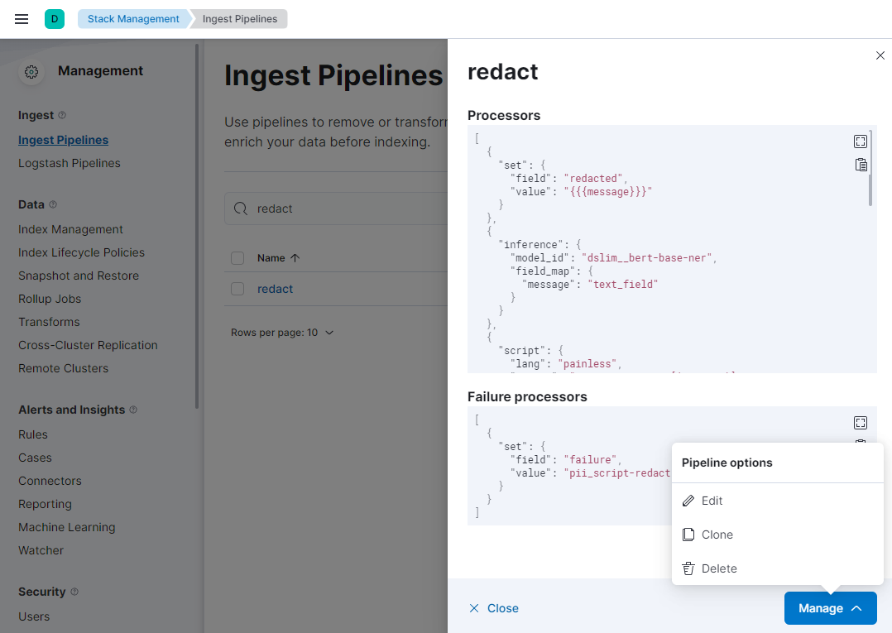Click the Alerts and Insights info icon
The width and height of the screenshot is (892, 633).
point(133,410)
